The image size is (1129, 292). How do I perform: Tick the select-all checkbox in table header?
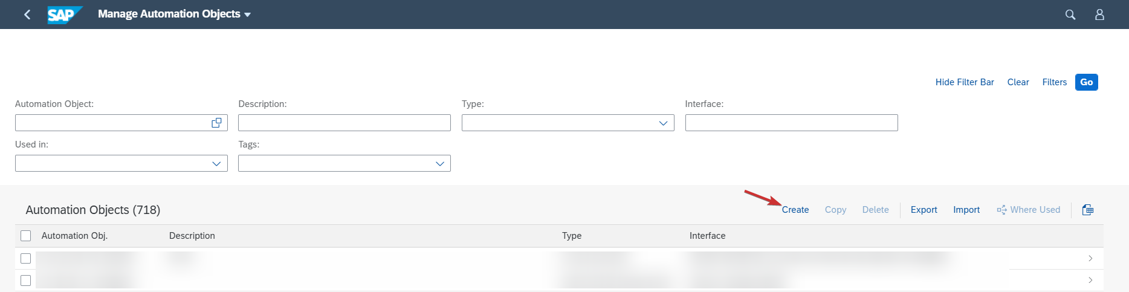point(26,236)
